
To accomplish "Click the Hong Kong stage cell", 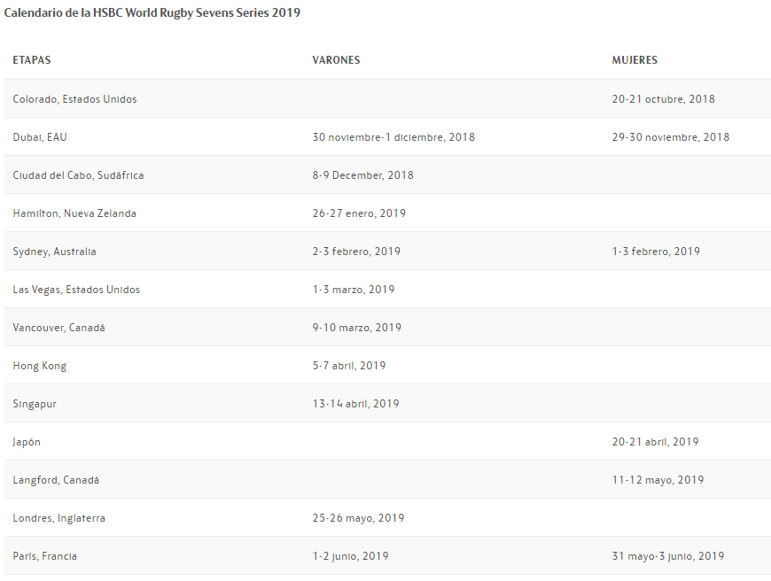I will 39,366.
